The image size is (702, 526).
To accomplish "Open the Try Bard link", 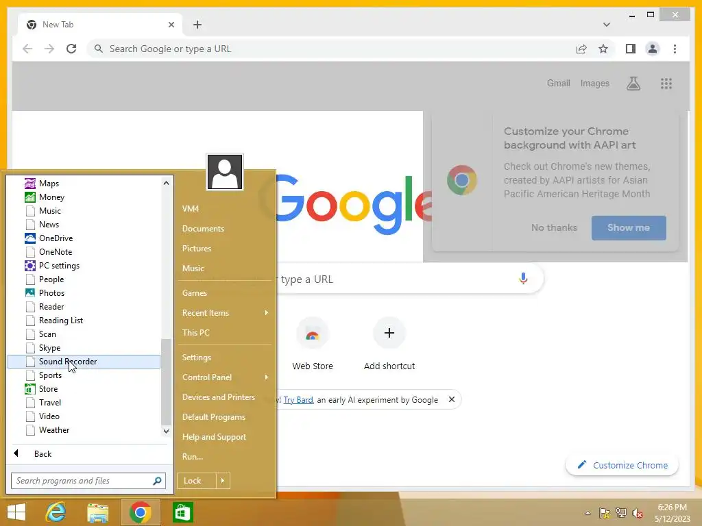I will (x=298, y=400).
